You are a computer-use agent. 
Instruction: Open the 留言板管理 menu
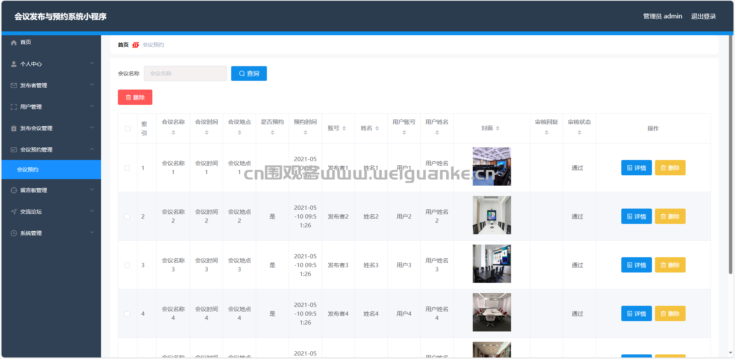[51, 190]
